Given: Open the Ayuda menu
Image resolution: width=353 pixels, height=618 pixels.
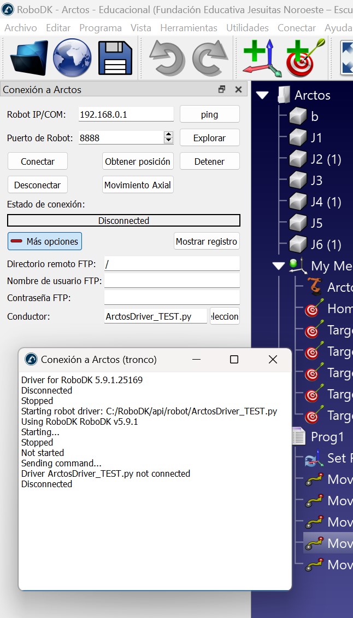Looking at the screenshot, I should [x=338, y=28].
